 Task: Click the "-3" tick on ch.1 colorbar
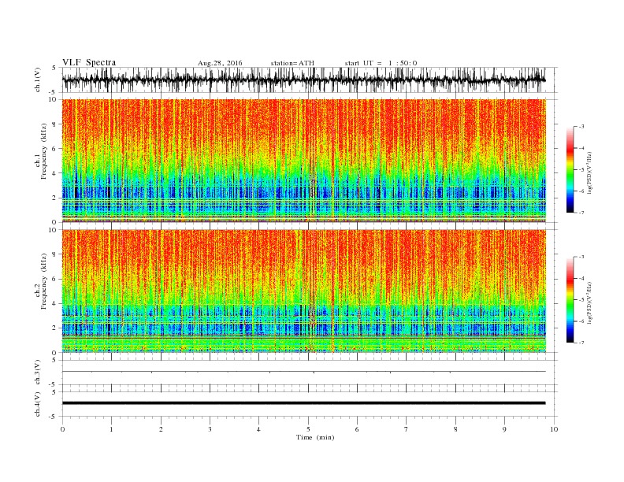[x=581, y=127]
